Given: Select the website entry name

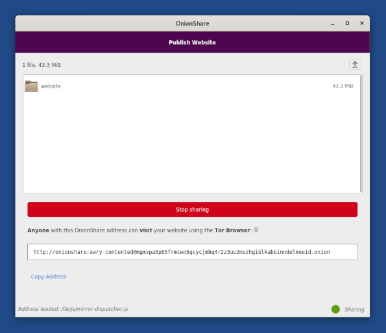Looking at the screenshot, I should [x=51, y=86].
